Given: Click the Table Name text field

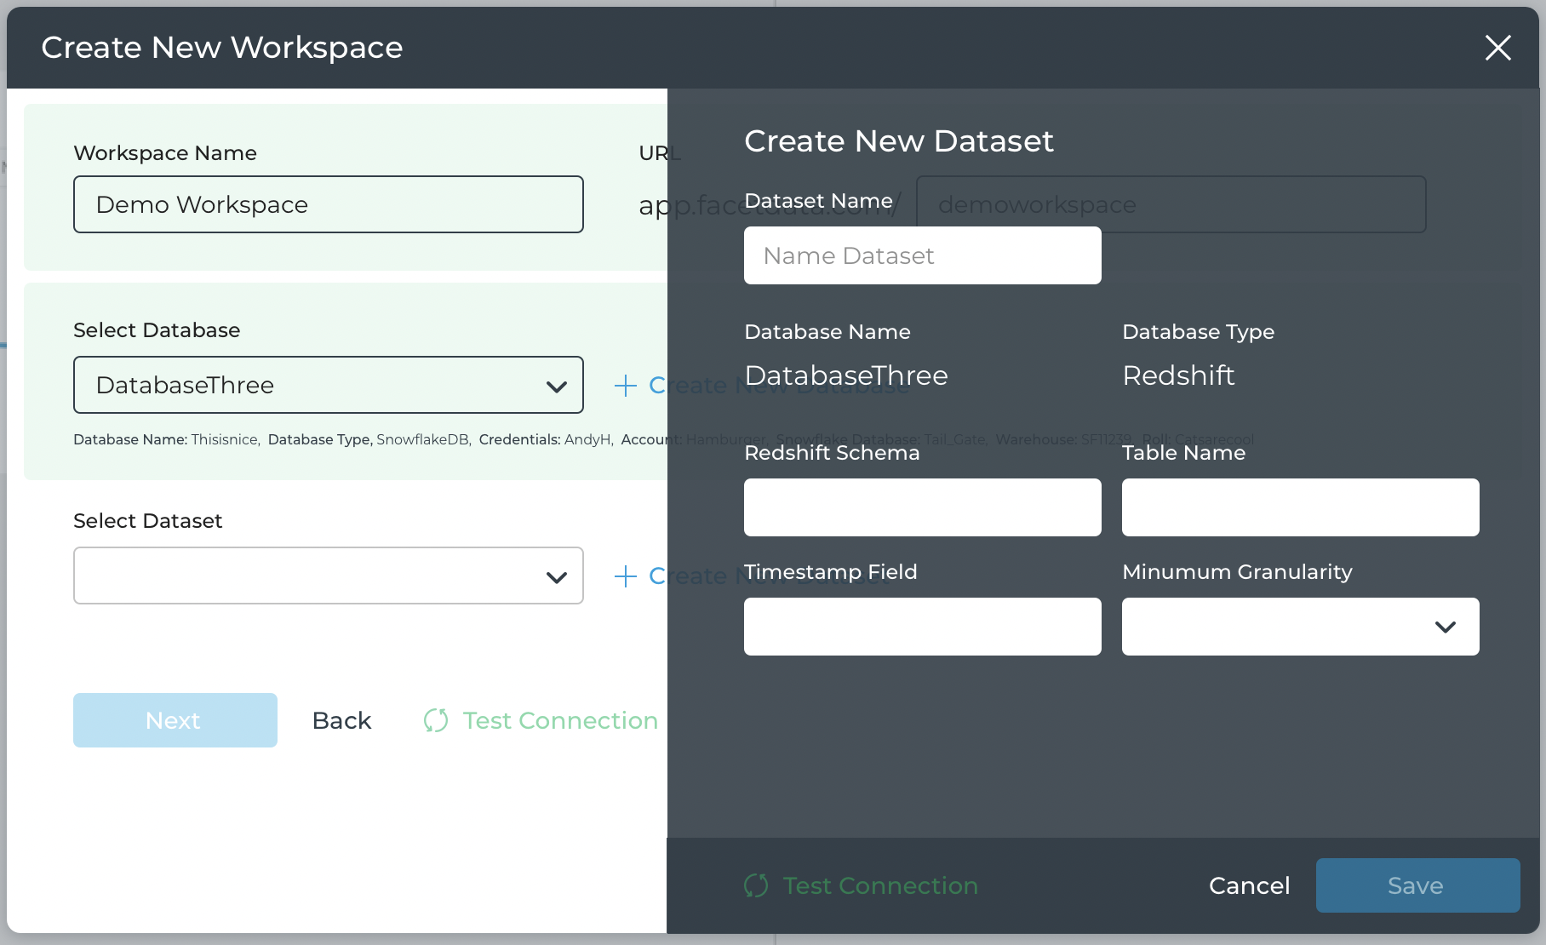Looking at the screenshot, I should point(1300,507).
